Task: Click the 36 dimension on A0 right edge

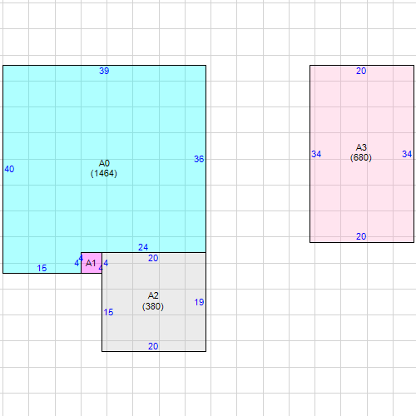Action: (199, 159)
